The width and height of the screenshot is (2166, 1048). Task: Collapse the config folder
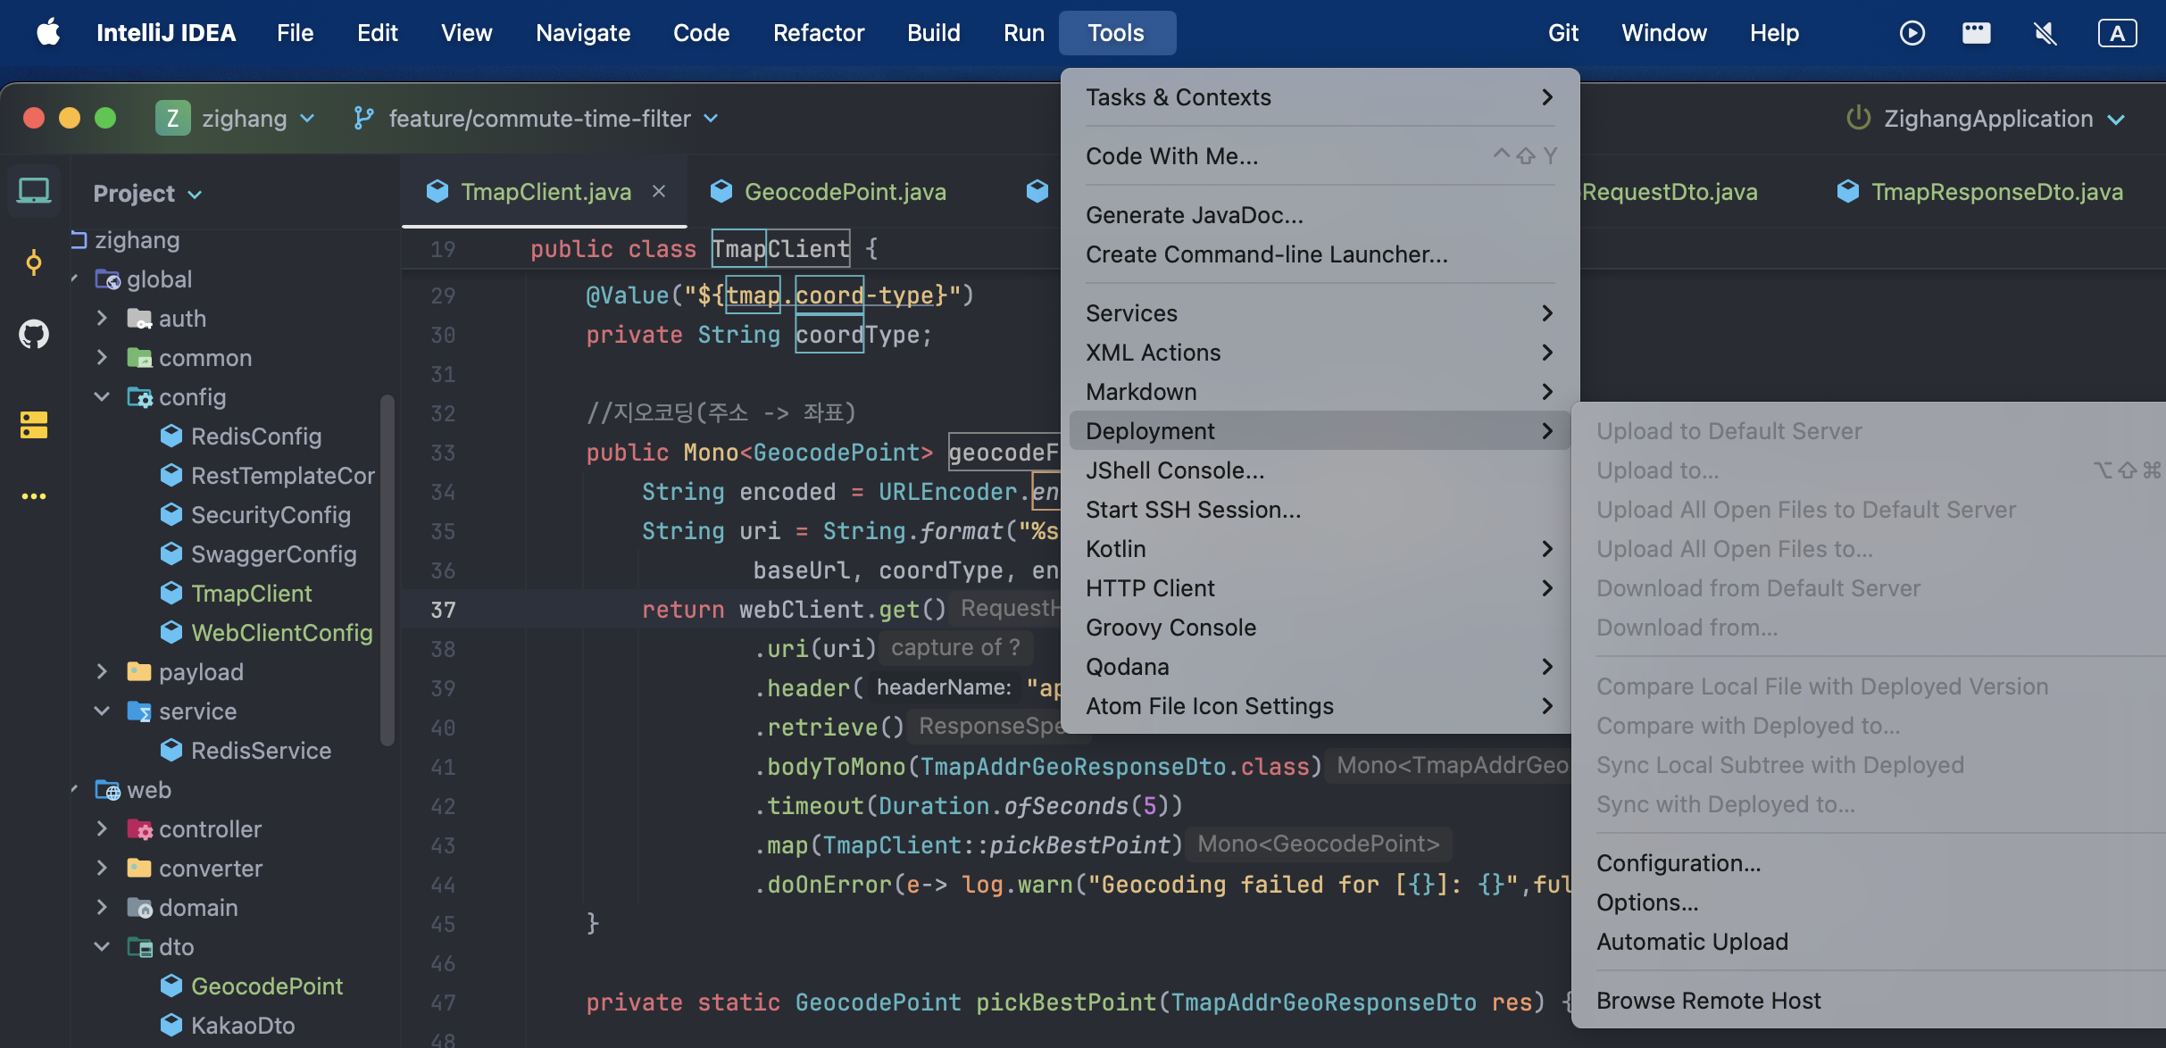[x=102, y=396]
